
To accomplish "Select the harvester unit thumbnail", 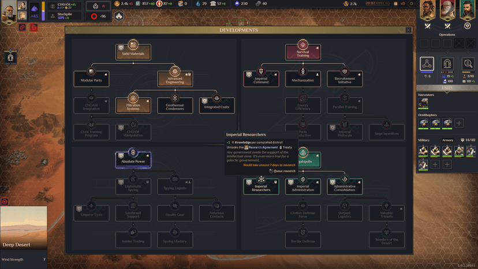I will coord(423,103).
